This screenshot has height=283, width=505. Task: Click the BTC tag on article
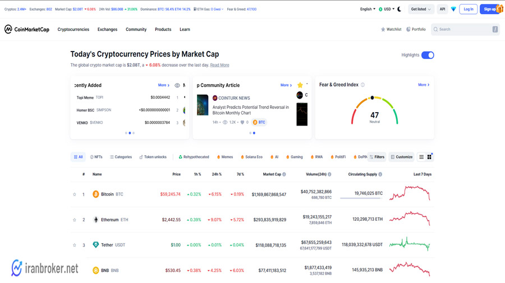pyautogui.click(x=259, y=122)
